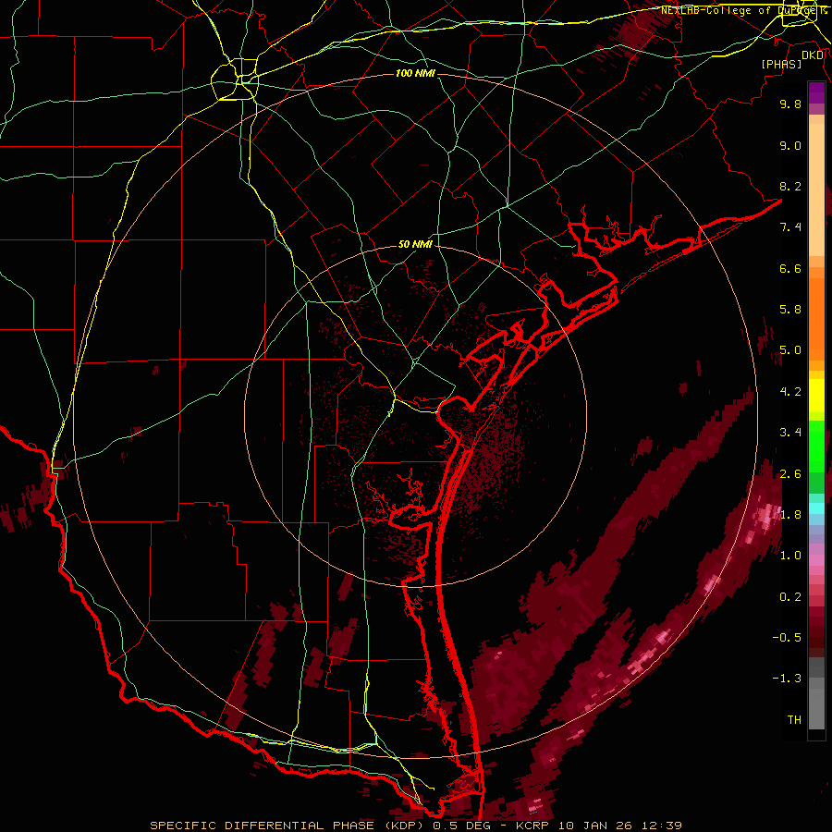This screenshot has width=832, height=832.
Task: Click the 1.8 value on color scale
Action: [x=790, y=515]
